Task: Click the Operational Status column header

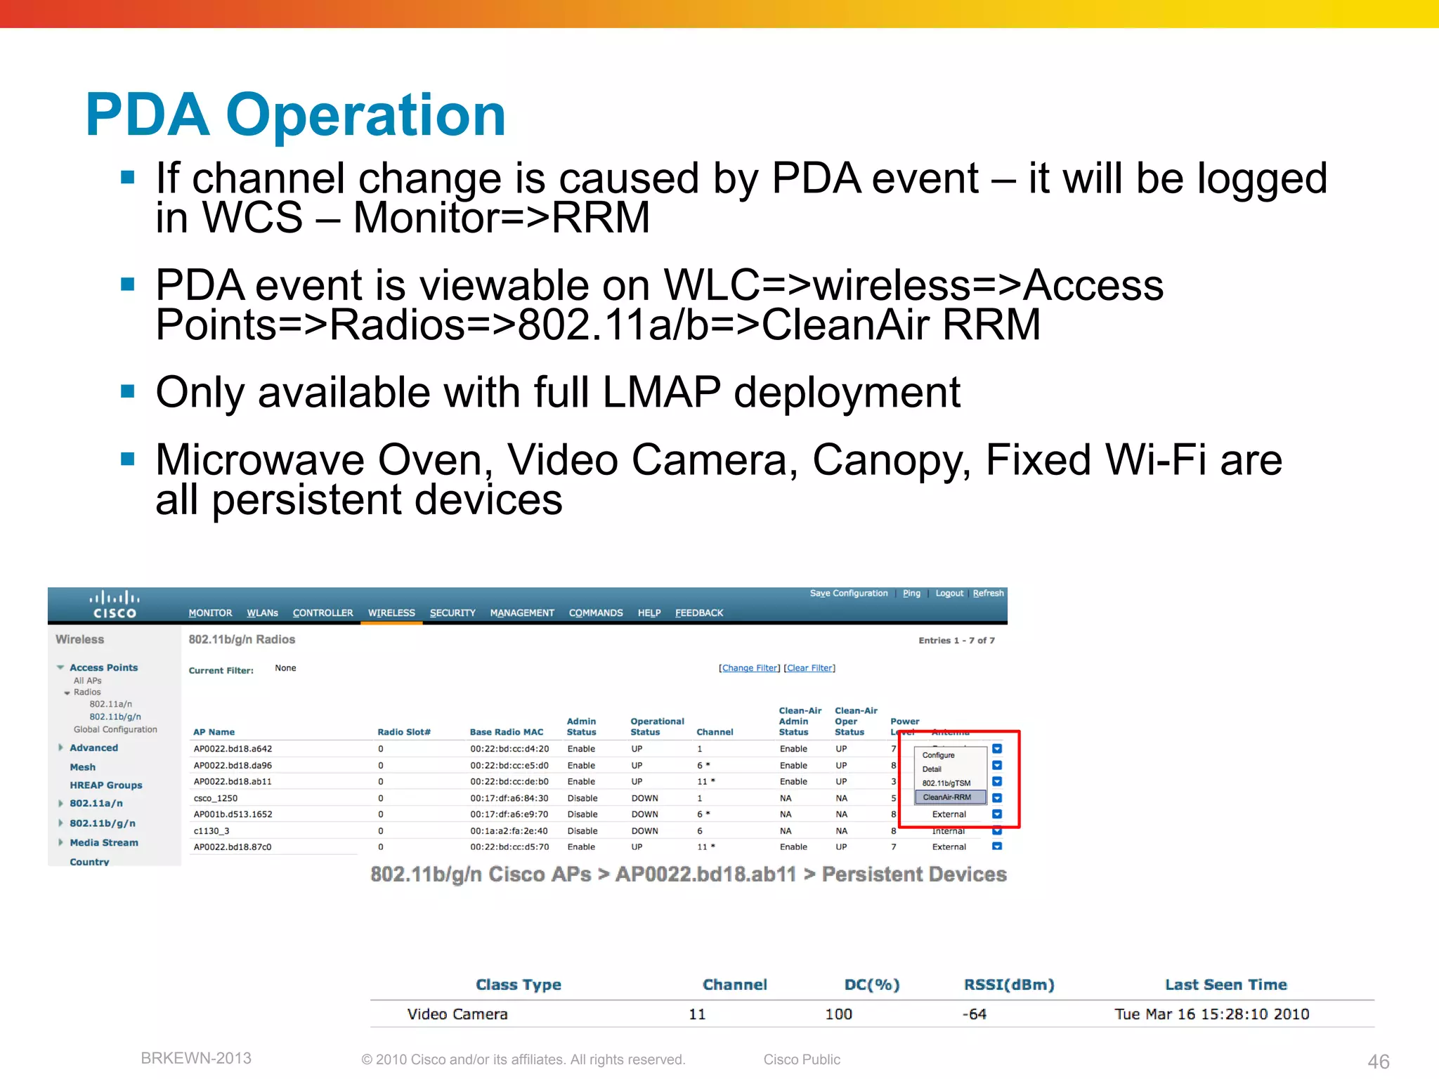Action: 657,726
